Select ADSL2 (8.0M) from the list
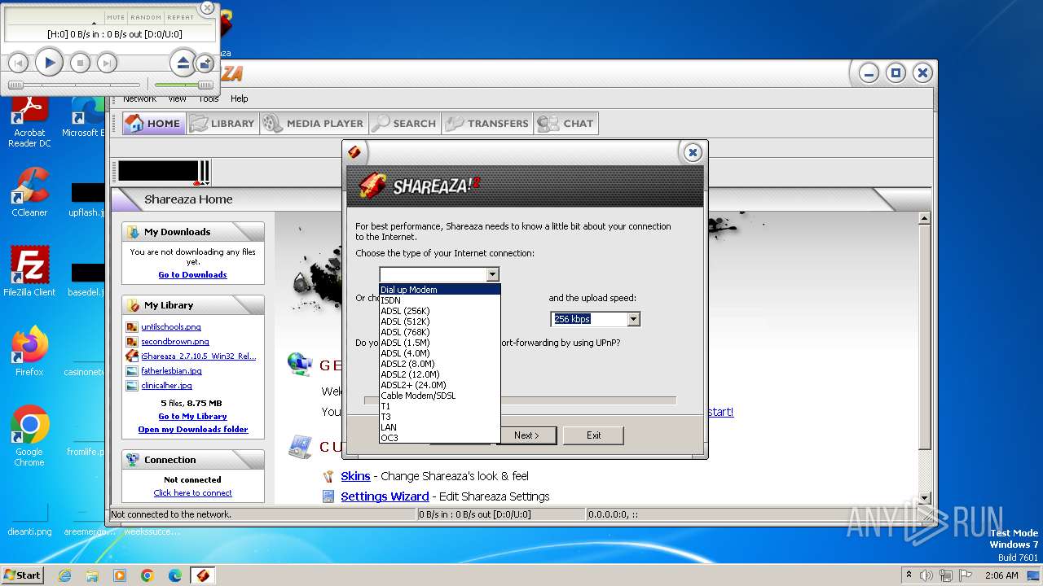The width and height of the screenshot is (1043, 586). (439, 364)
